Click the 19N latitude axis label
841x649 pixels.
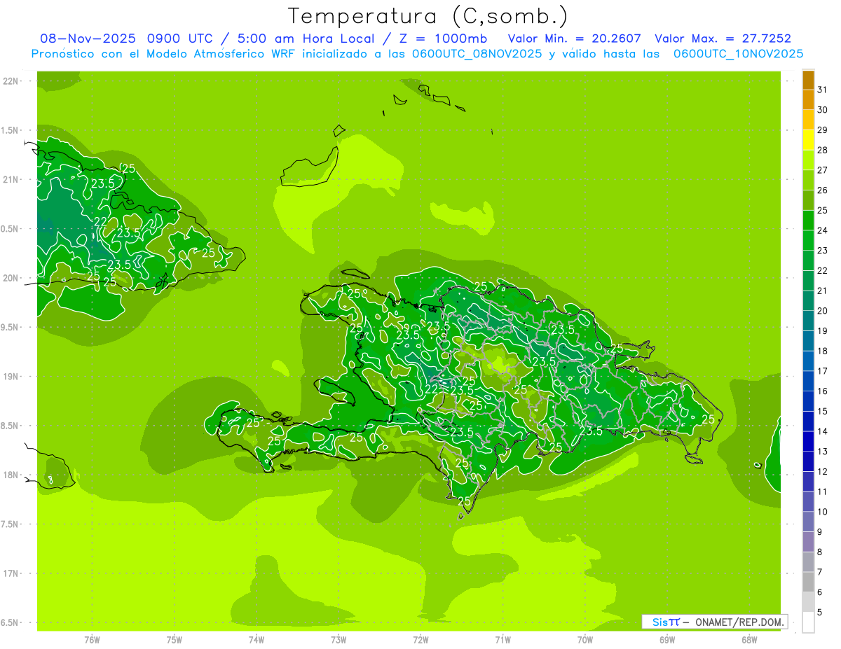(11, 377)
